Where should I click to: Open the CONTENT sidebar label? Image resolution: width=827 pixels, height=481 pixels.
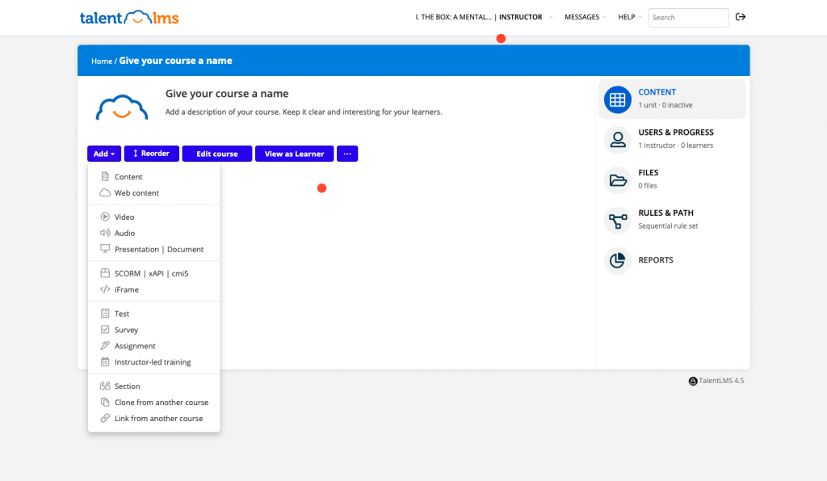(x=657, y=92)
